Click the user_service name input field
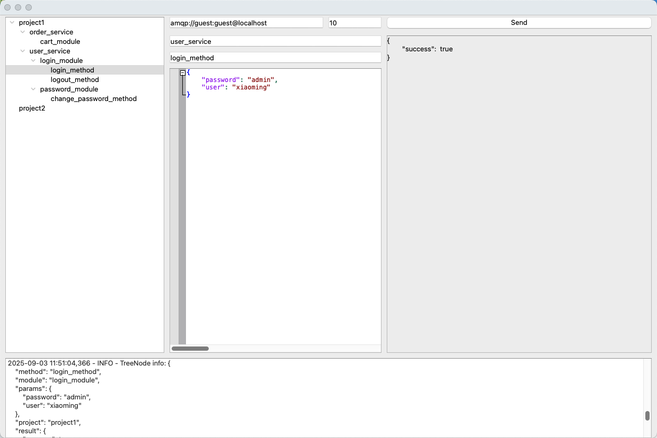Screen dimensions: 657x438 click(275, 41)
